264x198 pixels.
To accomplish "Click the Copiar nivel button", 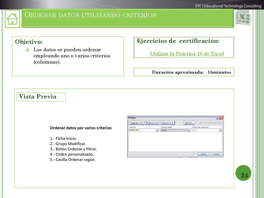I will (167, 123).
